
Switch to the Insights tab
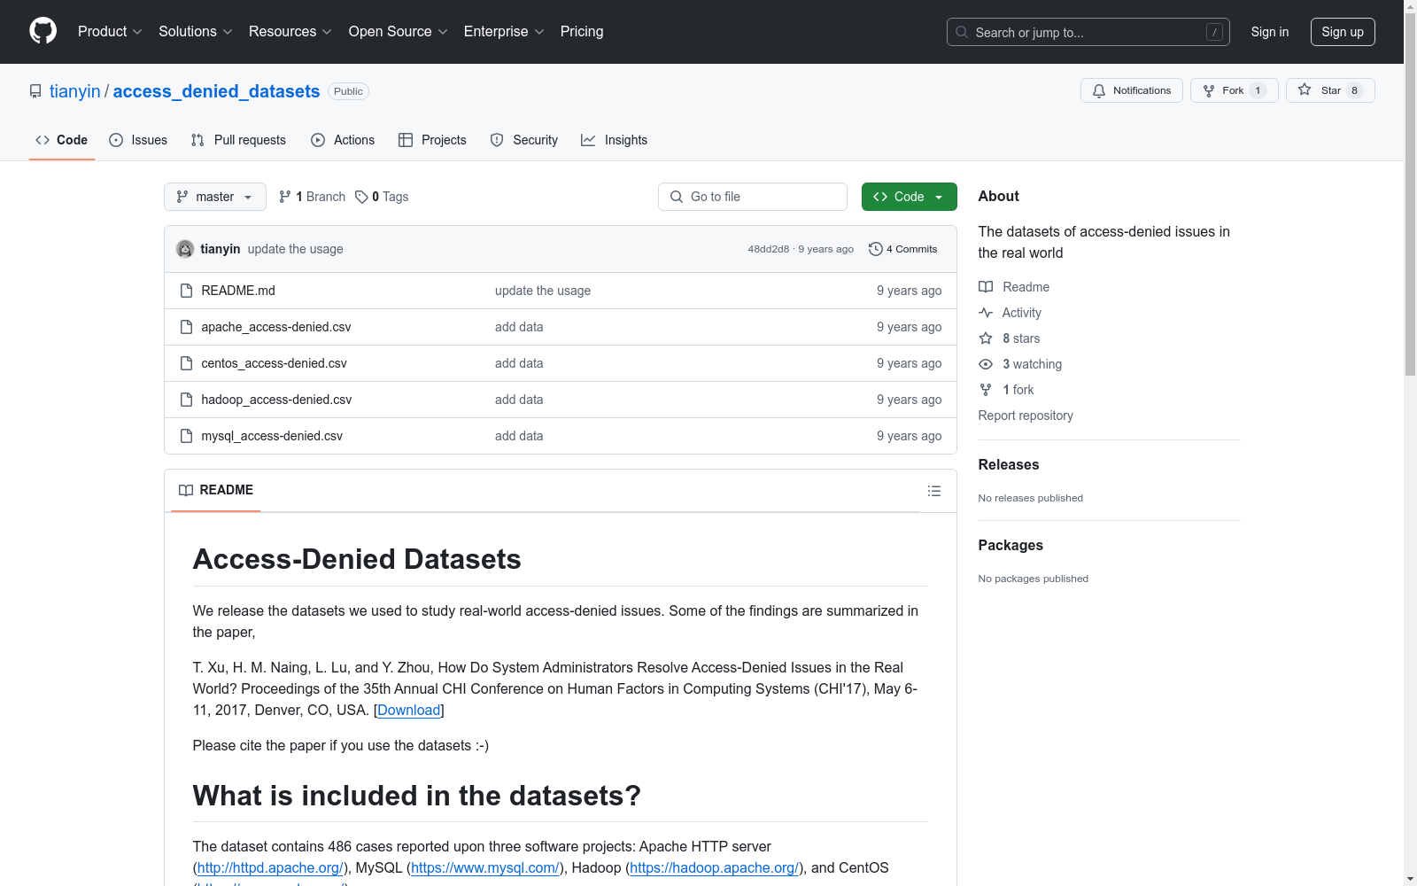click(615, 140)
